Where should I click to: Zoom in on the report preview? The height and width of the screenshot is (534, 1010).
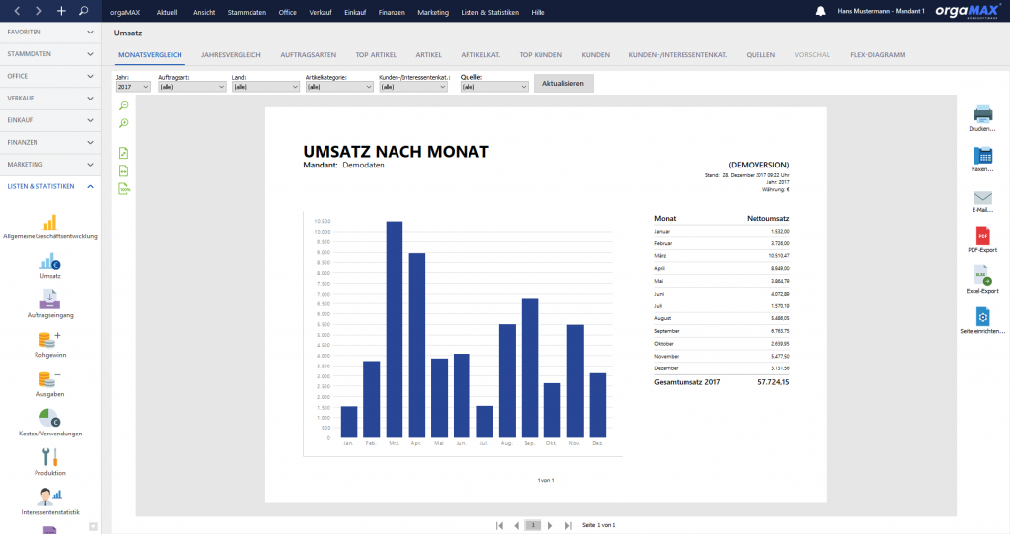coord(124,123)
